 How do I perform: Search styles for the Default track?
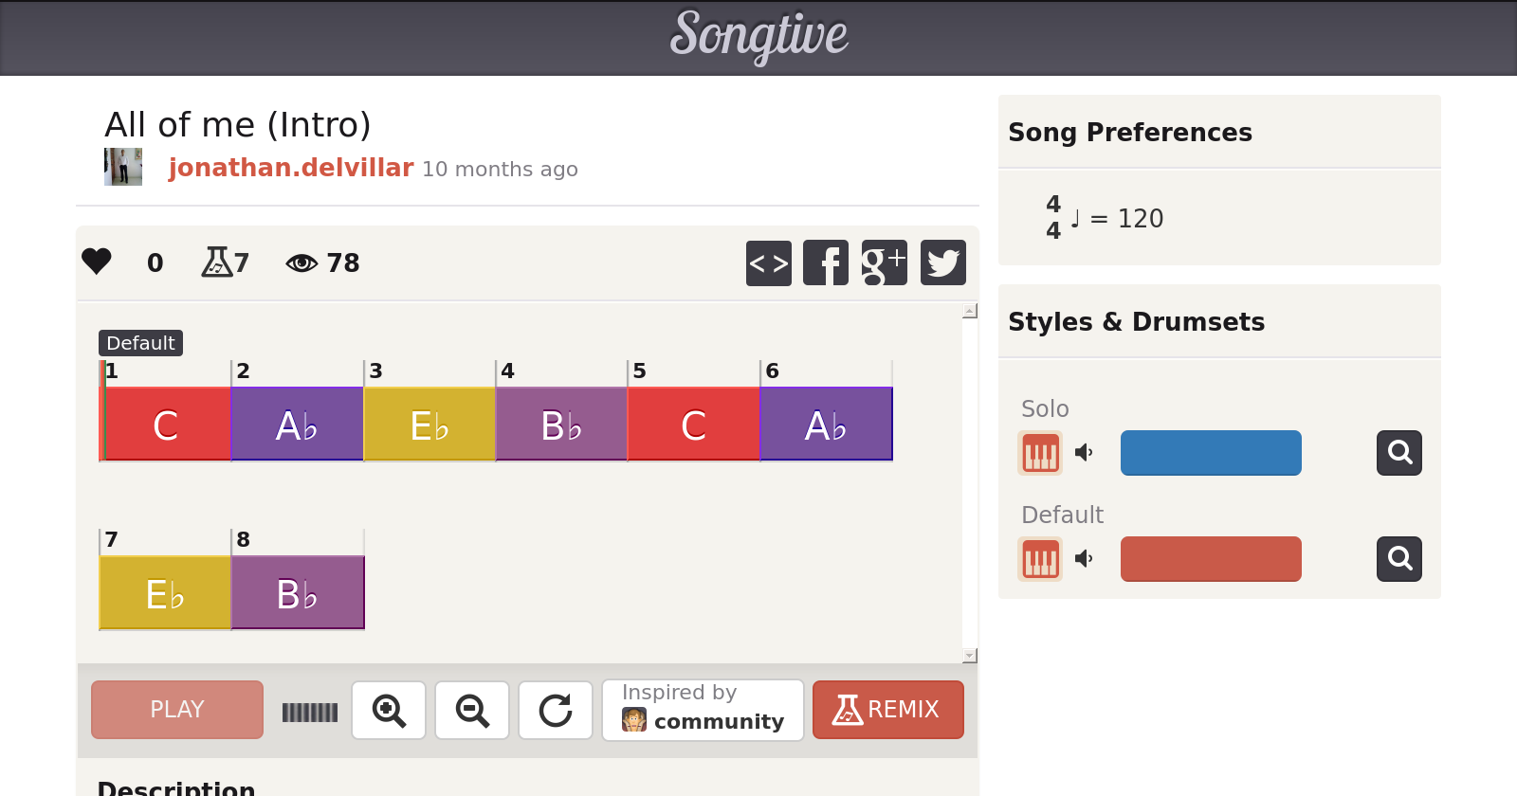pos(1398,559)
